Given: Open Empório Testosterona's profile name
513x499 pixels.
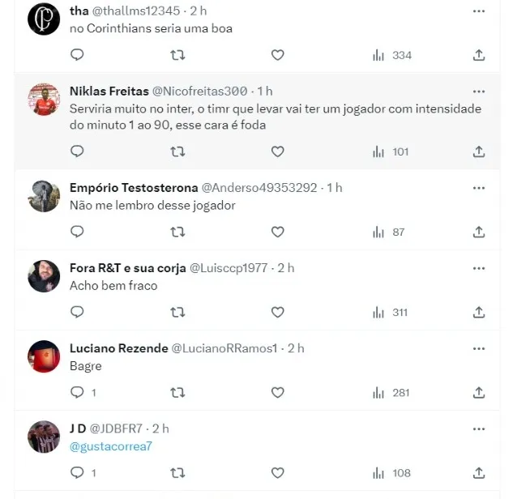Looking at the screenshot, I should tap(133, 187).
